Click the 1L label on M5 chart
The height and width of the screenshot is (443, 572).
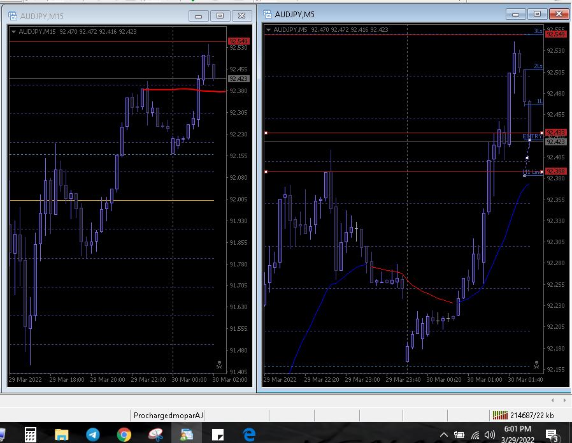tap(540, 101)
